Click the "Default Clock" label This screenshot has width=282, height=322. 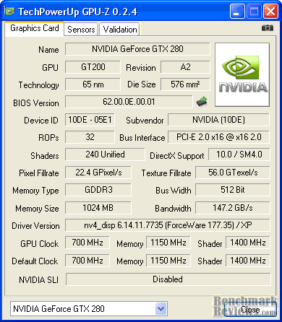tap(35, 261)
